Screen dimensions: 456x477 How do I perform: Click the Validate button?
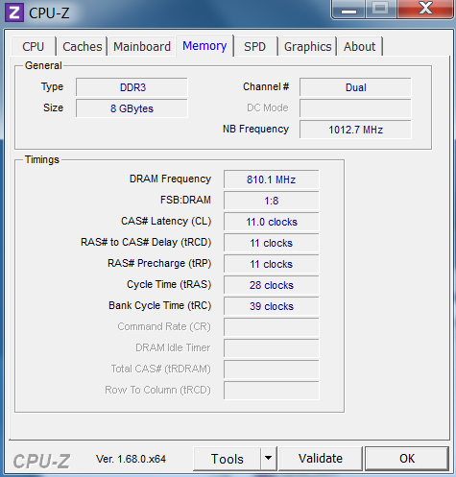coord(321,459)
